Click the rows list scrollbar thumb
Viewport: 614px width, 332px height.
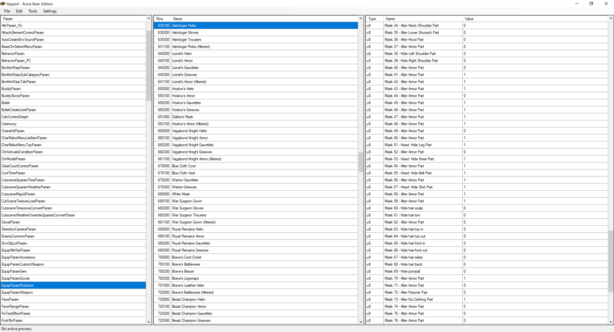361,162
